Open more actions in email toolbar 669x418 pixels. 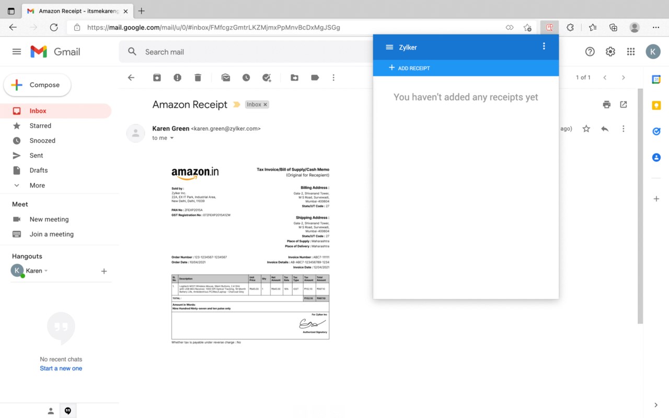tap(333, 77)
